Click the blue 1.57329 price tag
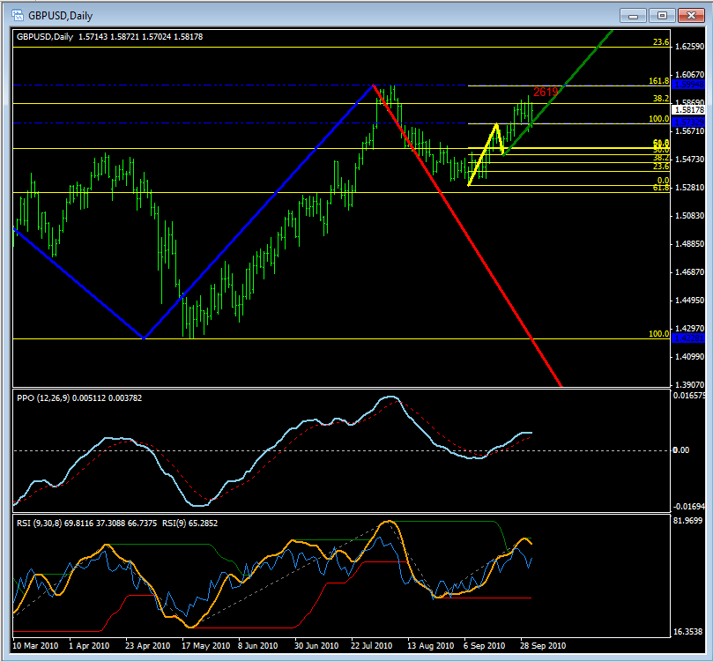Screen dimensions: 713x661 [687, 122]
